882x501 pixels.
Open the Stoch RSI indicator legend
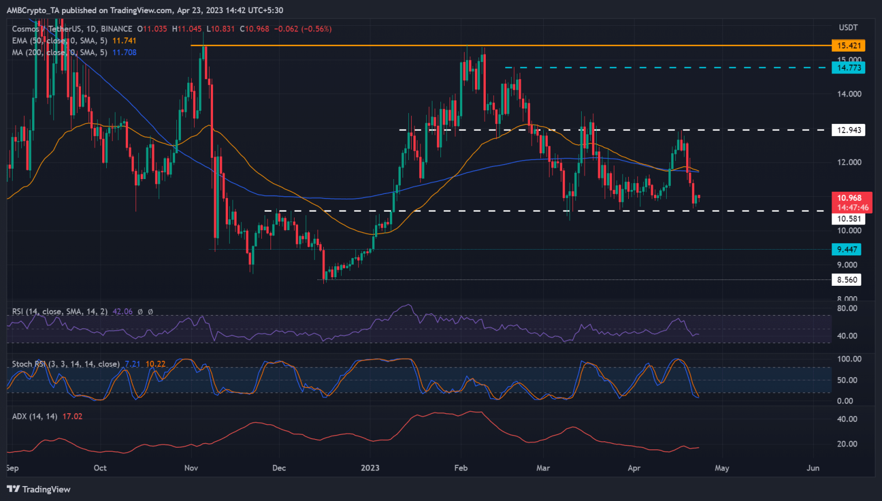65,364
